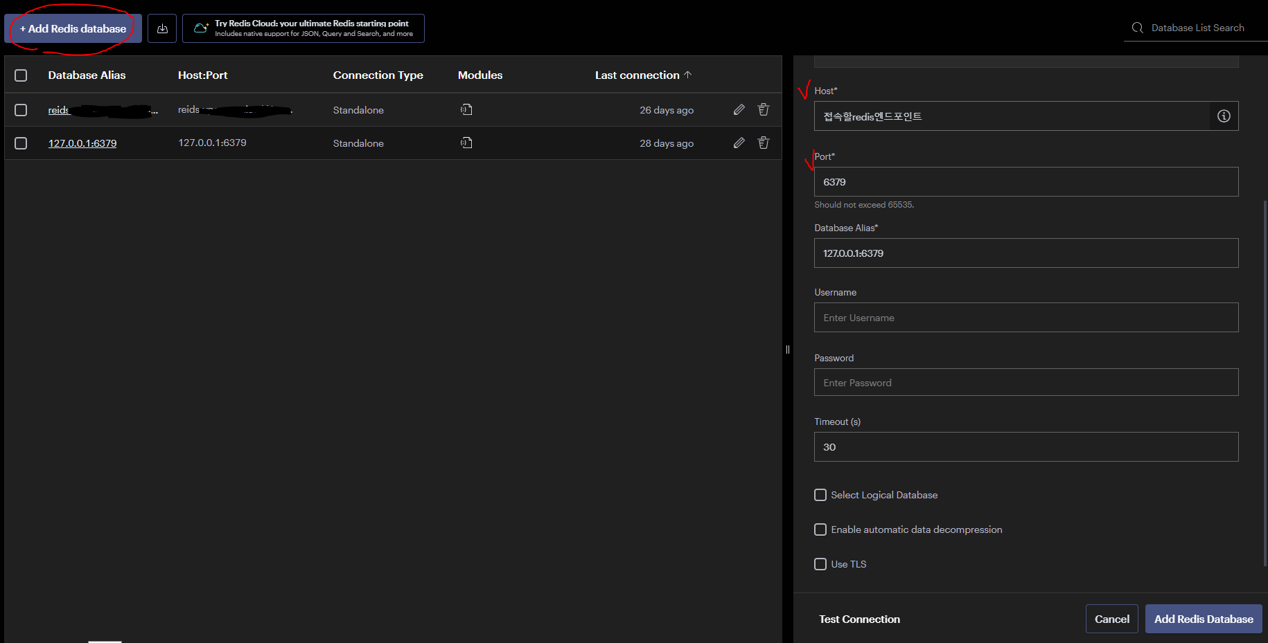
Task: Click the import database icon button
Action: click(162, 28)
